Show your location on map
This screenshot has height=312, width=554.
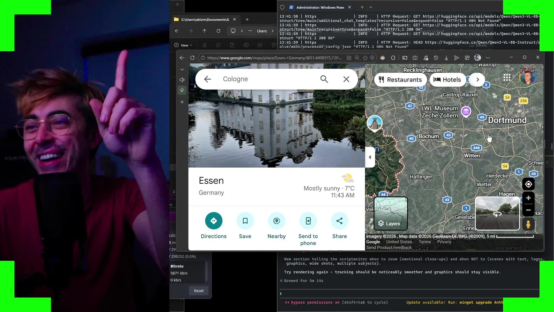pos(528,184)
